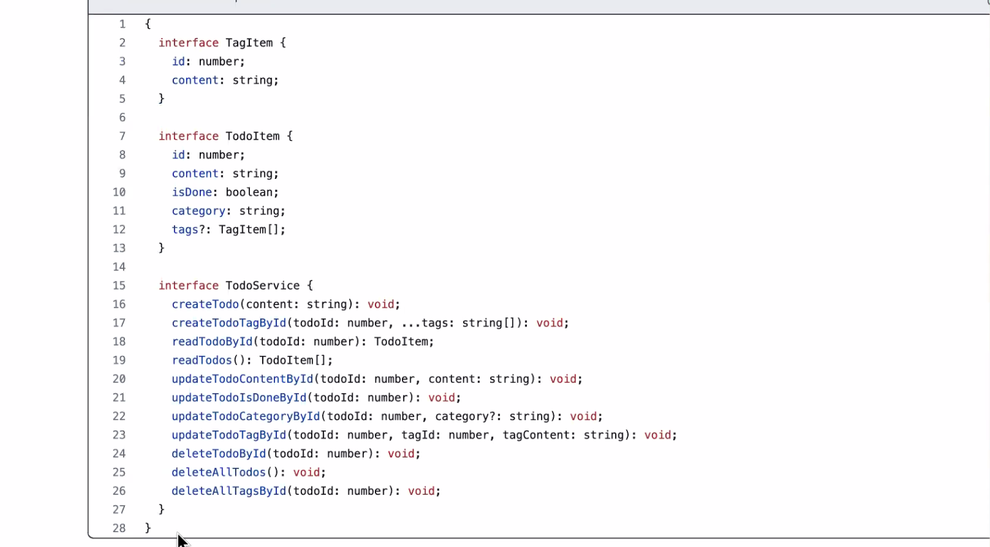Click the 'deleteTodoById' method name
This screenshot has height=547, width=990.
pos(219,454)
